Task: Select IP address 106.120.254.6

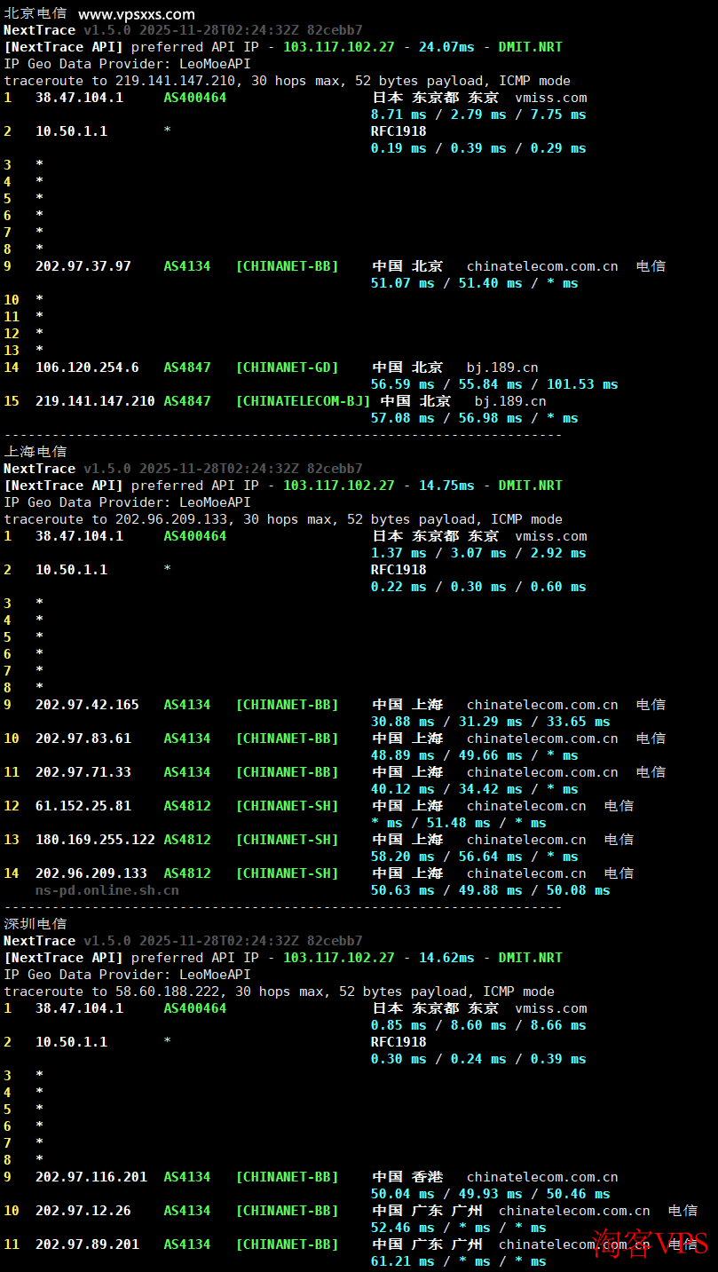Action: (87, 367)
